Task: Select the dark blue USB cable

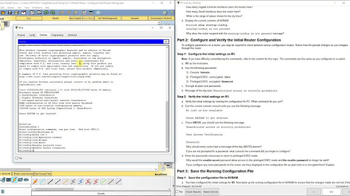Action: pos(119,182)
